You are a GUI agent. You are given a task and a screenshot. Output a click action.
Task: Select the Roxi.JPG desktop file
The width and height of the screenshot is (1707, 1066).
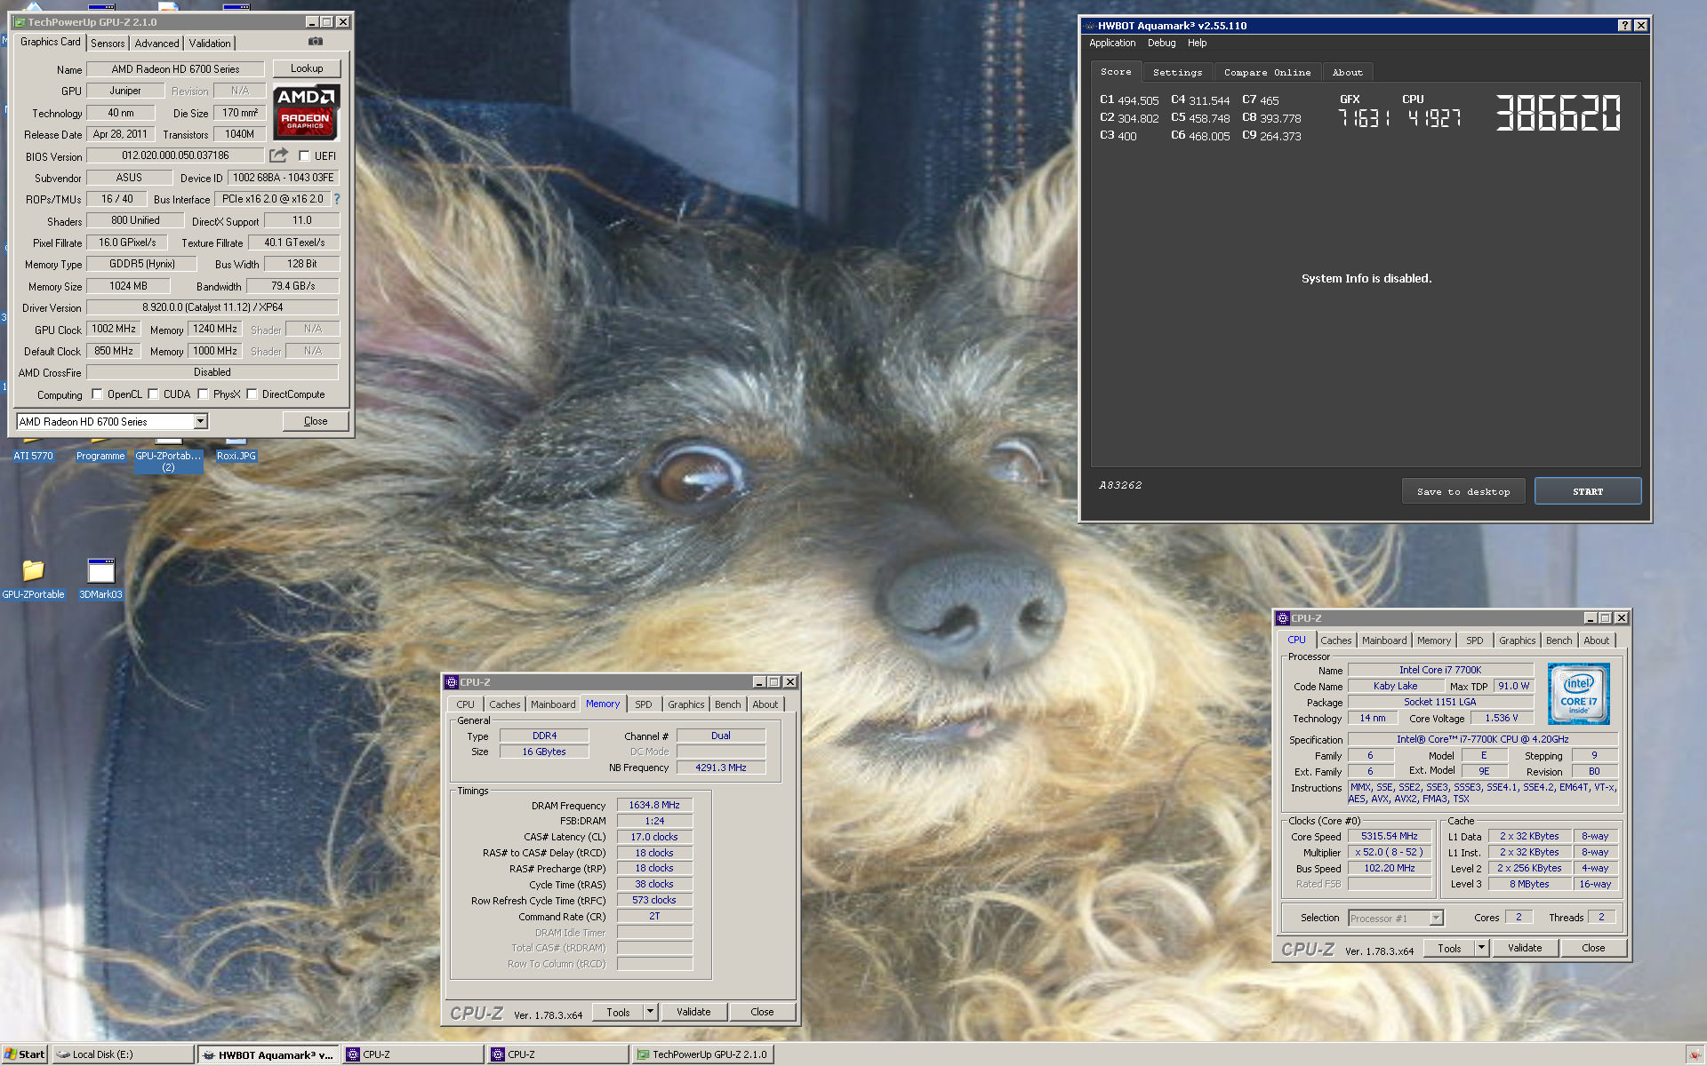coord(236,456)
